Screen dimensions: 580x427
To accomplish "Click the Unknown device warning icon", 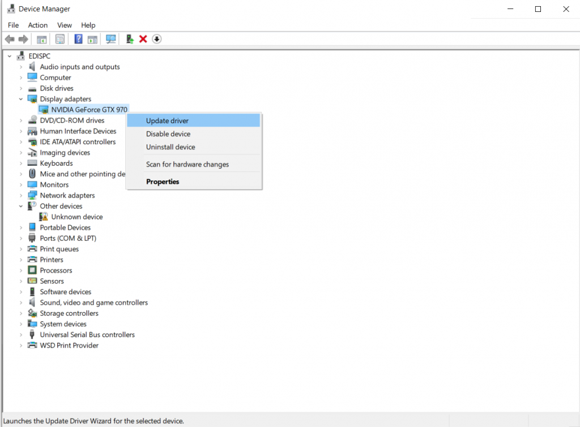I will click(x=44, y=217).
